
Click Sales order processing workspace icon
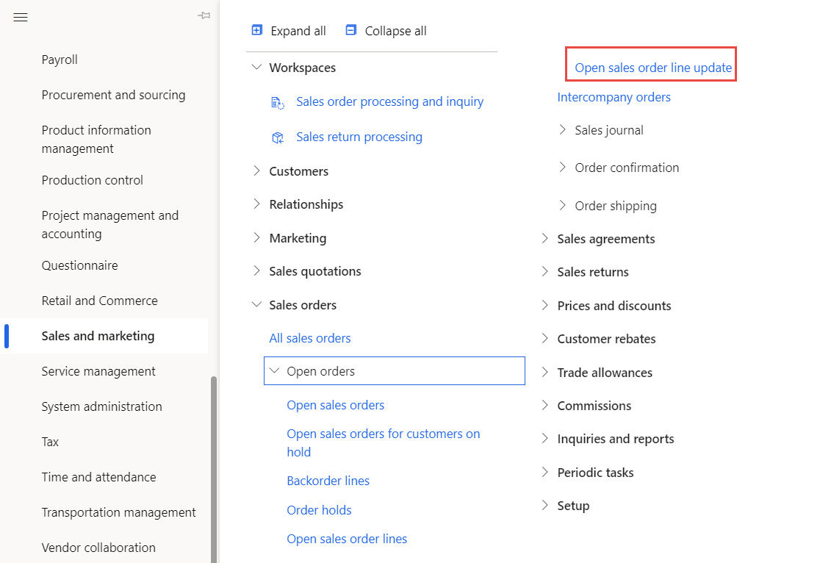278,102
